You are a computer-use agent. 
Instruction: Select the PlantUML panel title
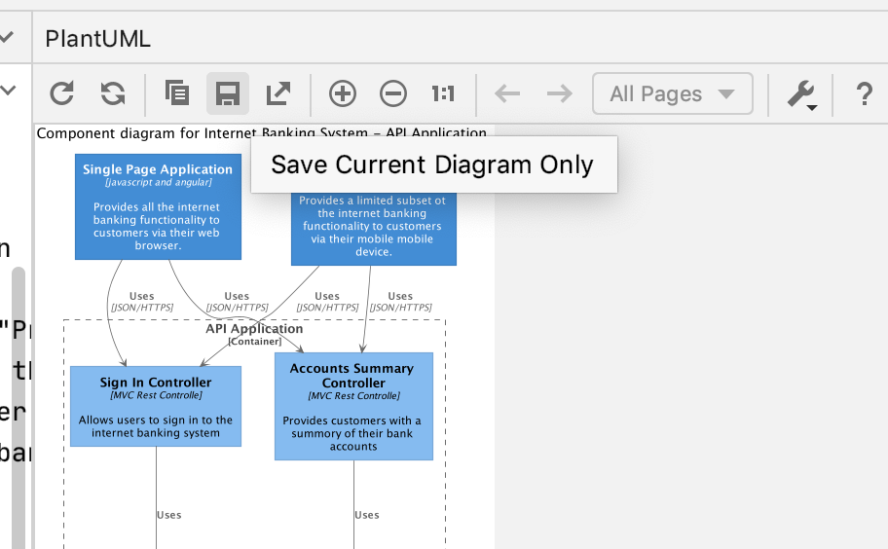tap(97, 39)
